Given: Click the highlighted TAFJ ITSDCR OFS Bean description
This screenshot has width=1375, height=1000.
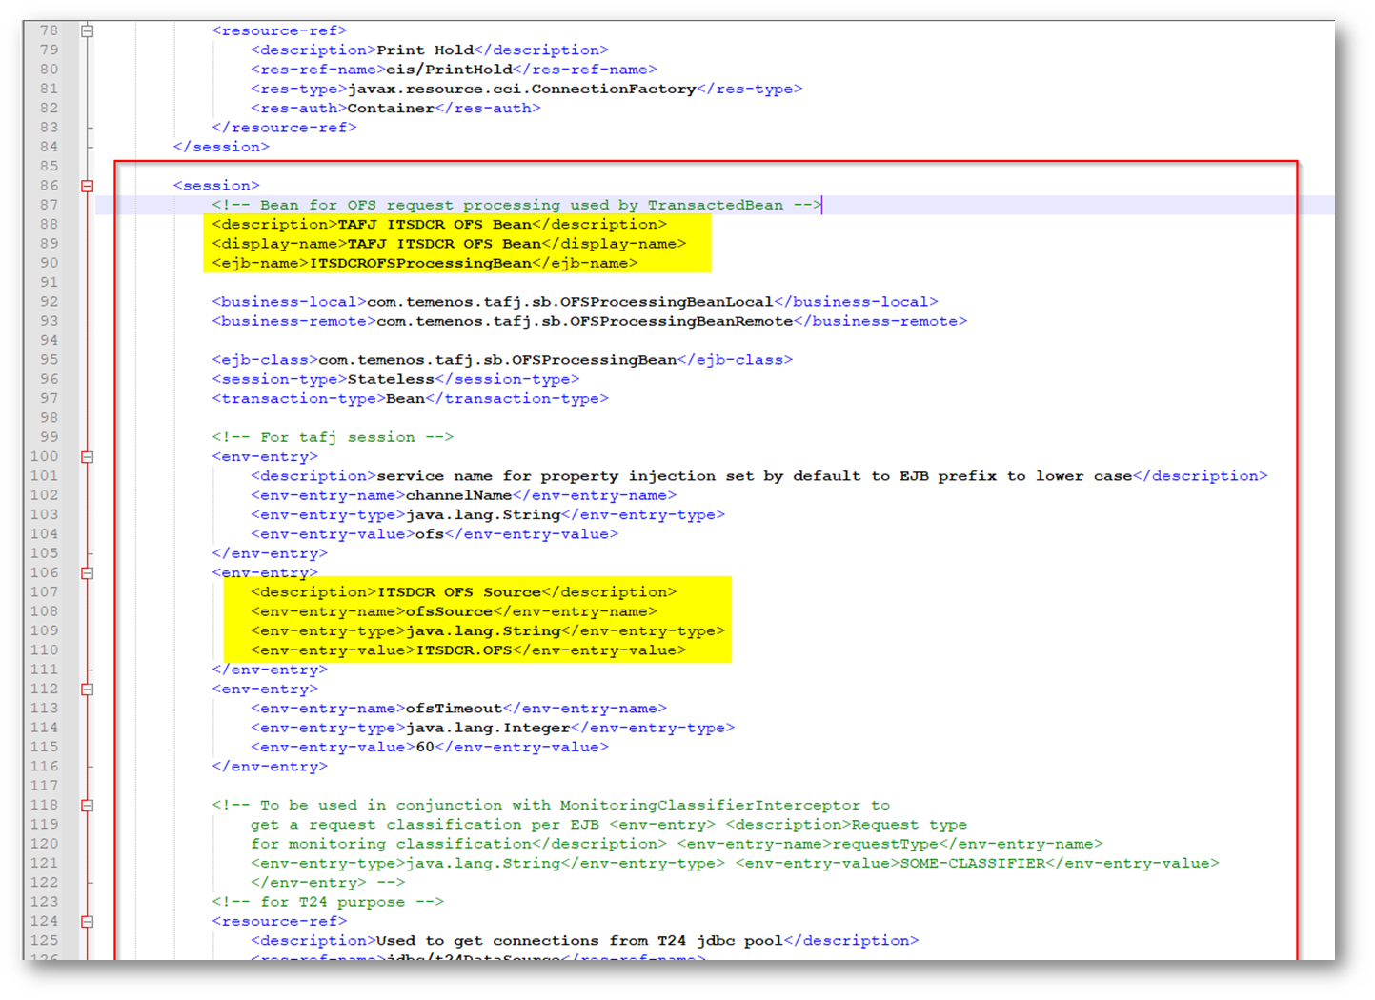Looking at the screenshot, I should 435,225.
